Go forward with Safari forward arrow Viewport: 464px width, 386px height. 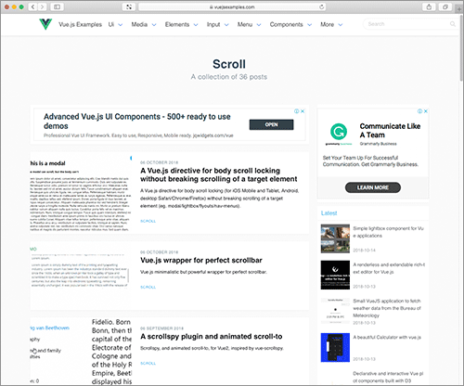pos(43,6)
